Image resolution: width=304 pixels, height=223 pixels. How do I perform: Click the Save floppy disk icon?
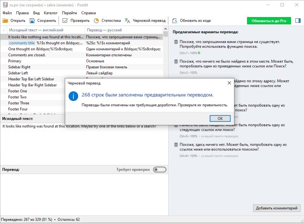point(32,21)
